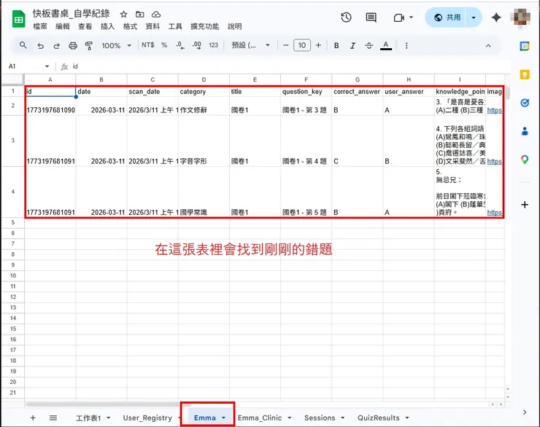This screenshot has height=427, width=540.
Task: Open the name box dropdown arrow
Action: pos(47,66)
